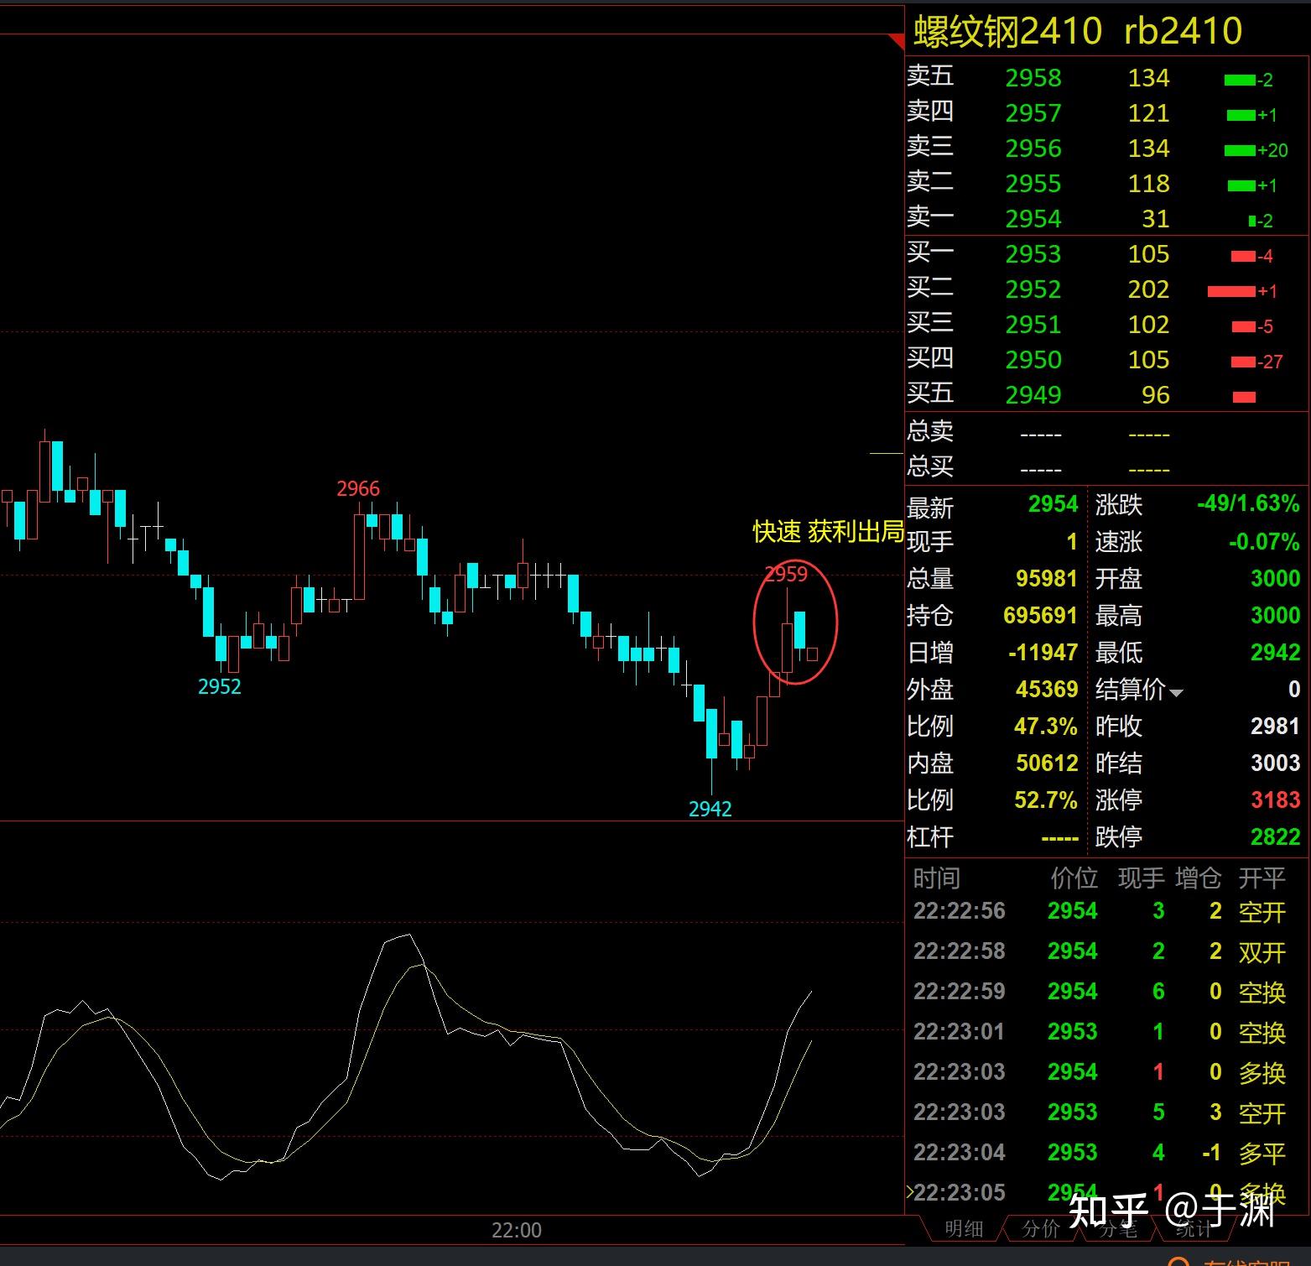This screenshot has width=1311, height=1266.
Task: Open the 结算价 dropdown arrow
Action: (1176, 692)
